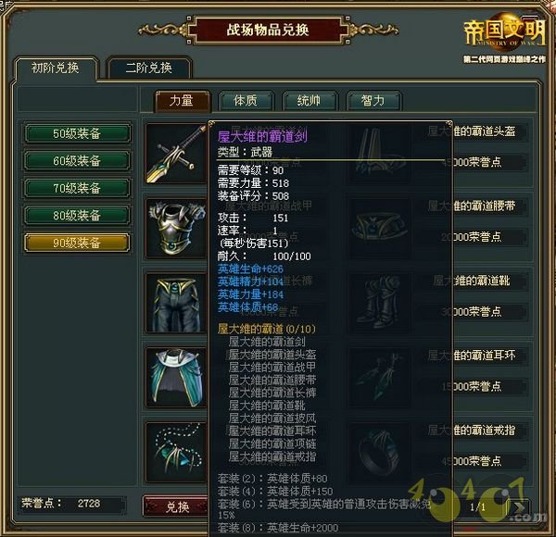The image size is (556, 537).
Task: Click the ring equipment icon
Action: [x=379, y=453]
